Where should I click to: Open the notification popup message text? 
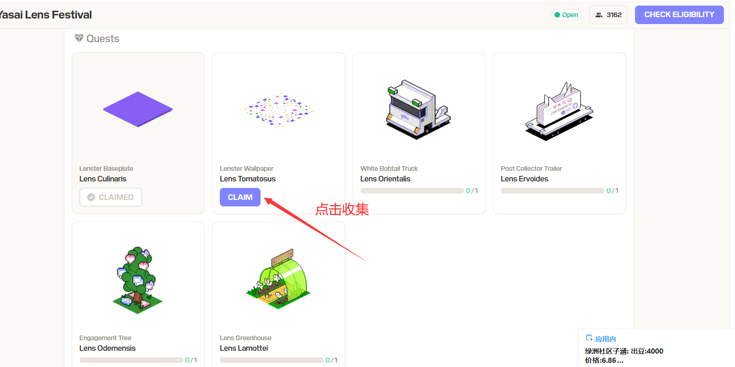point(624,355)
